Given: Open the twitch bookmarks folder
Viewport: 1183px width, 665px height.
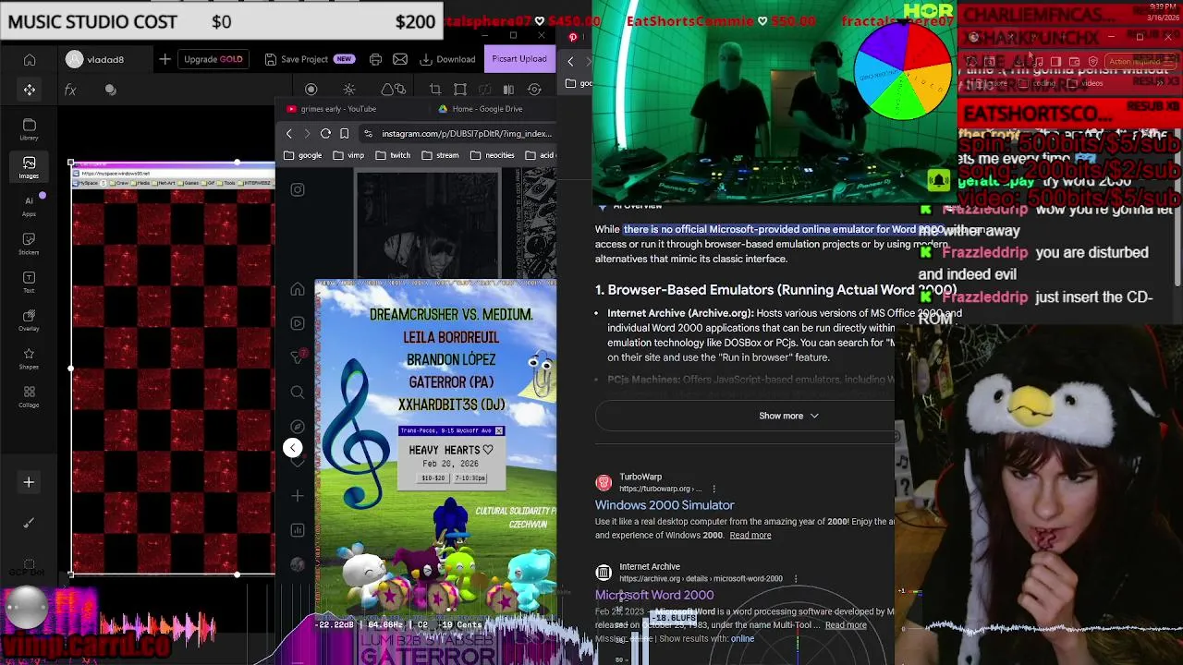Looking at the screenshot, I should (393, 155).
